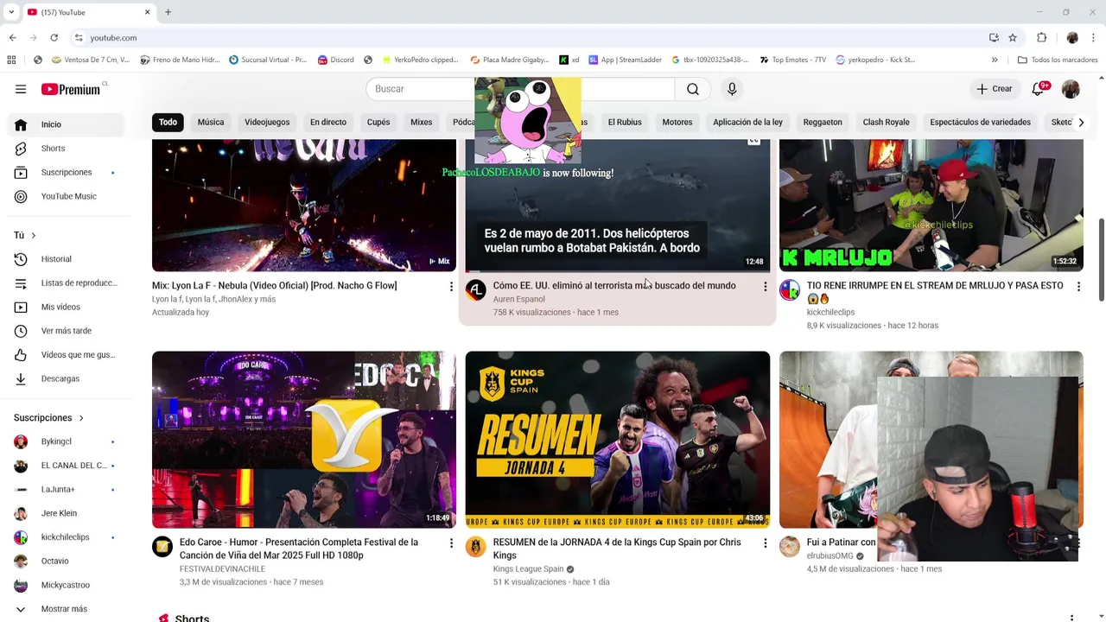Open Mis vídeos in sidebar
Image resolution: width=1106 pixels, height=622 pixels.
point(67,307)
